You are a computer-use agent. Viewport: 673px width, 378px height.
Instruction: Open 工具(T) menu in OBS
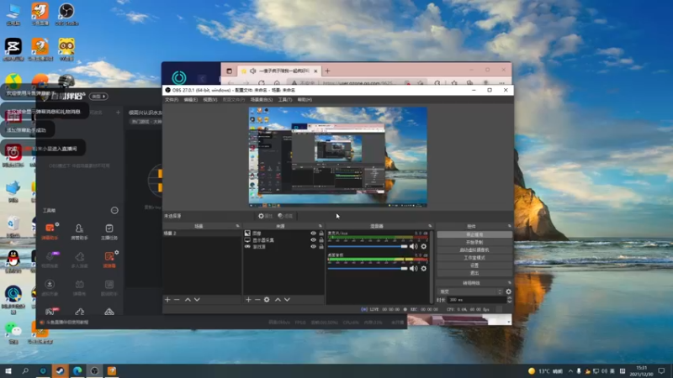[x=284, y=99]
